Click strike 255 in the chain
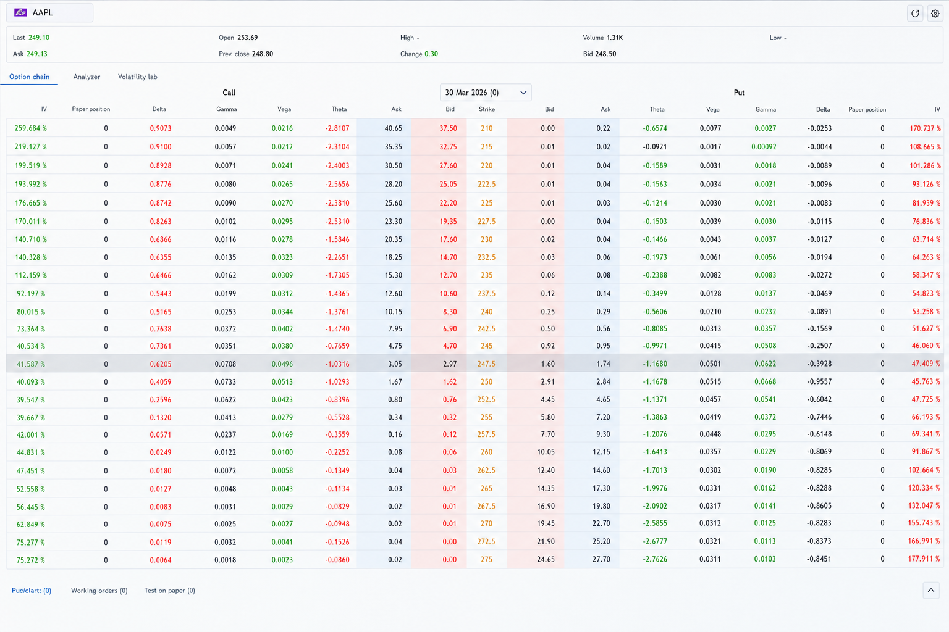 (x=487, y=418)
